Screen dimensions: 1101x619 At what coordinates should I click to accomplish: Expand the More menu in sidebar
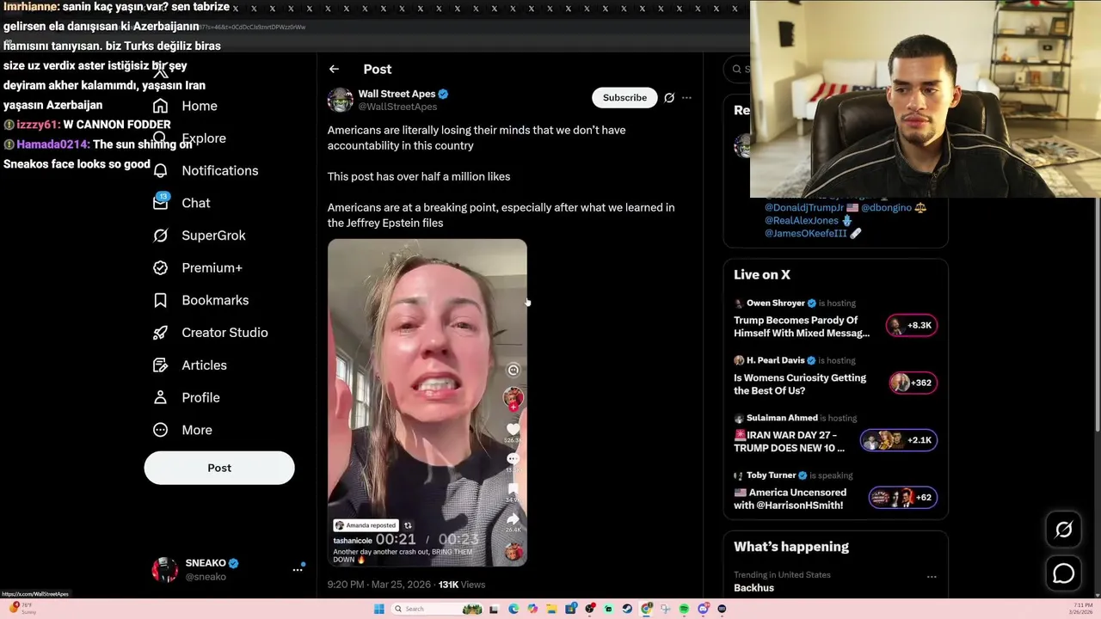182,430
